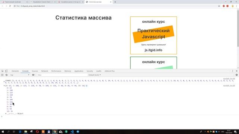Close the active Статистика массива tab
Image resolution: width=239 pixels, height=134 pixels.
[x=111, y=2]
